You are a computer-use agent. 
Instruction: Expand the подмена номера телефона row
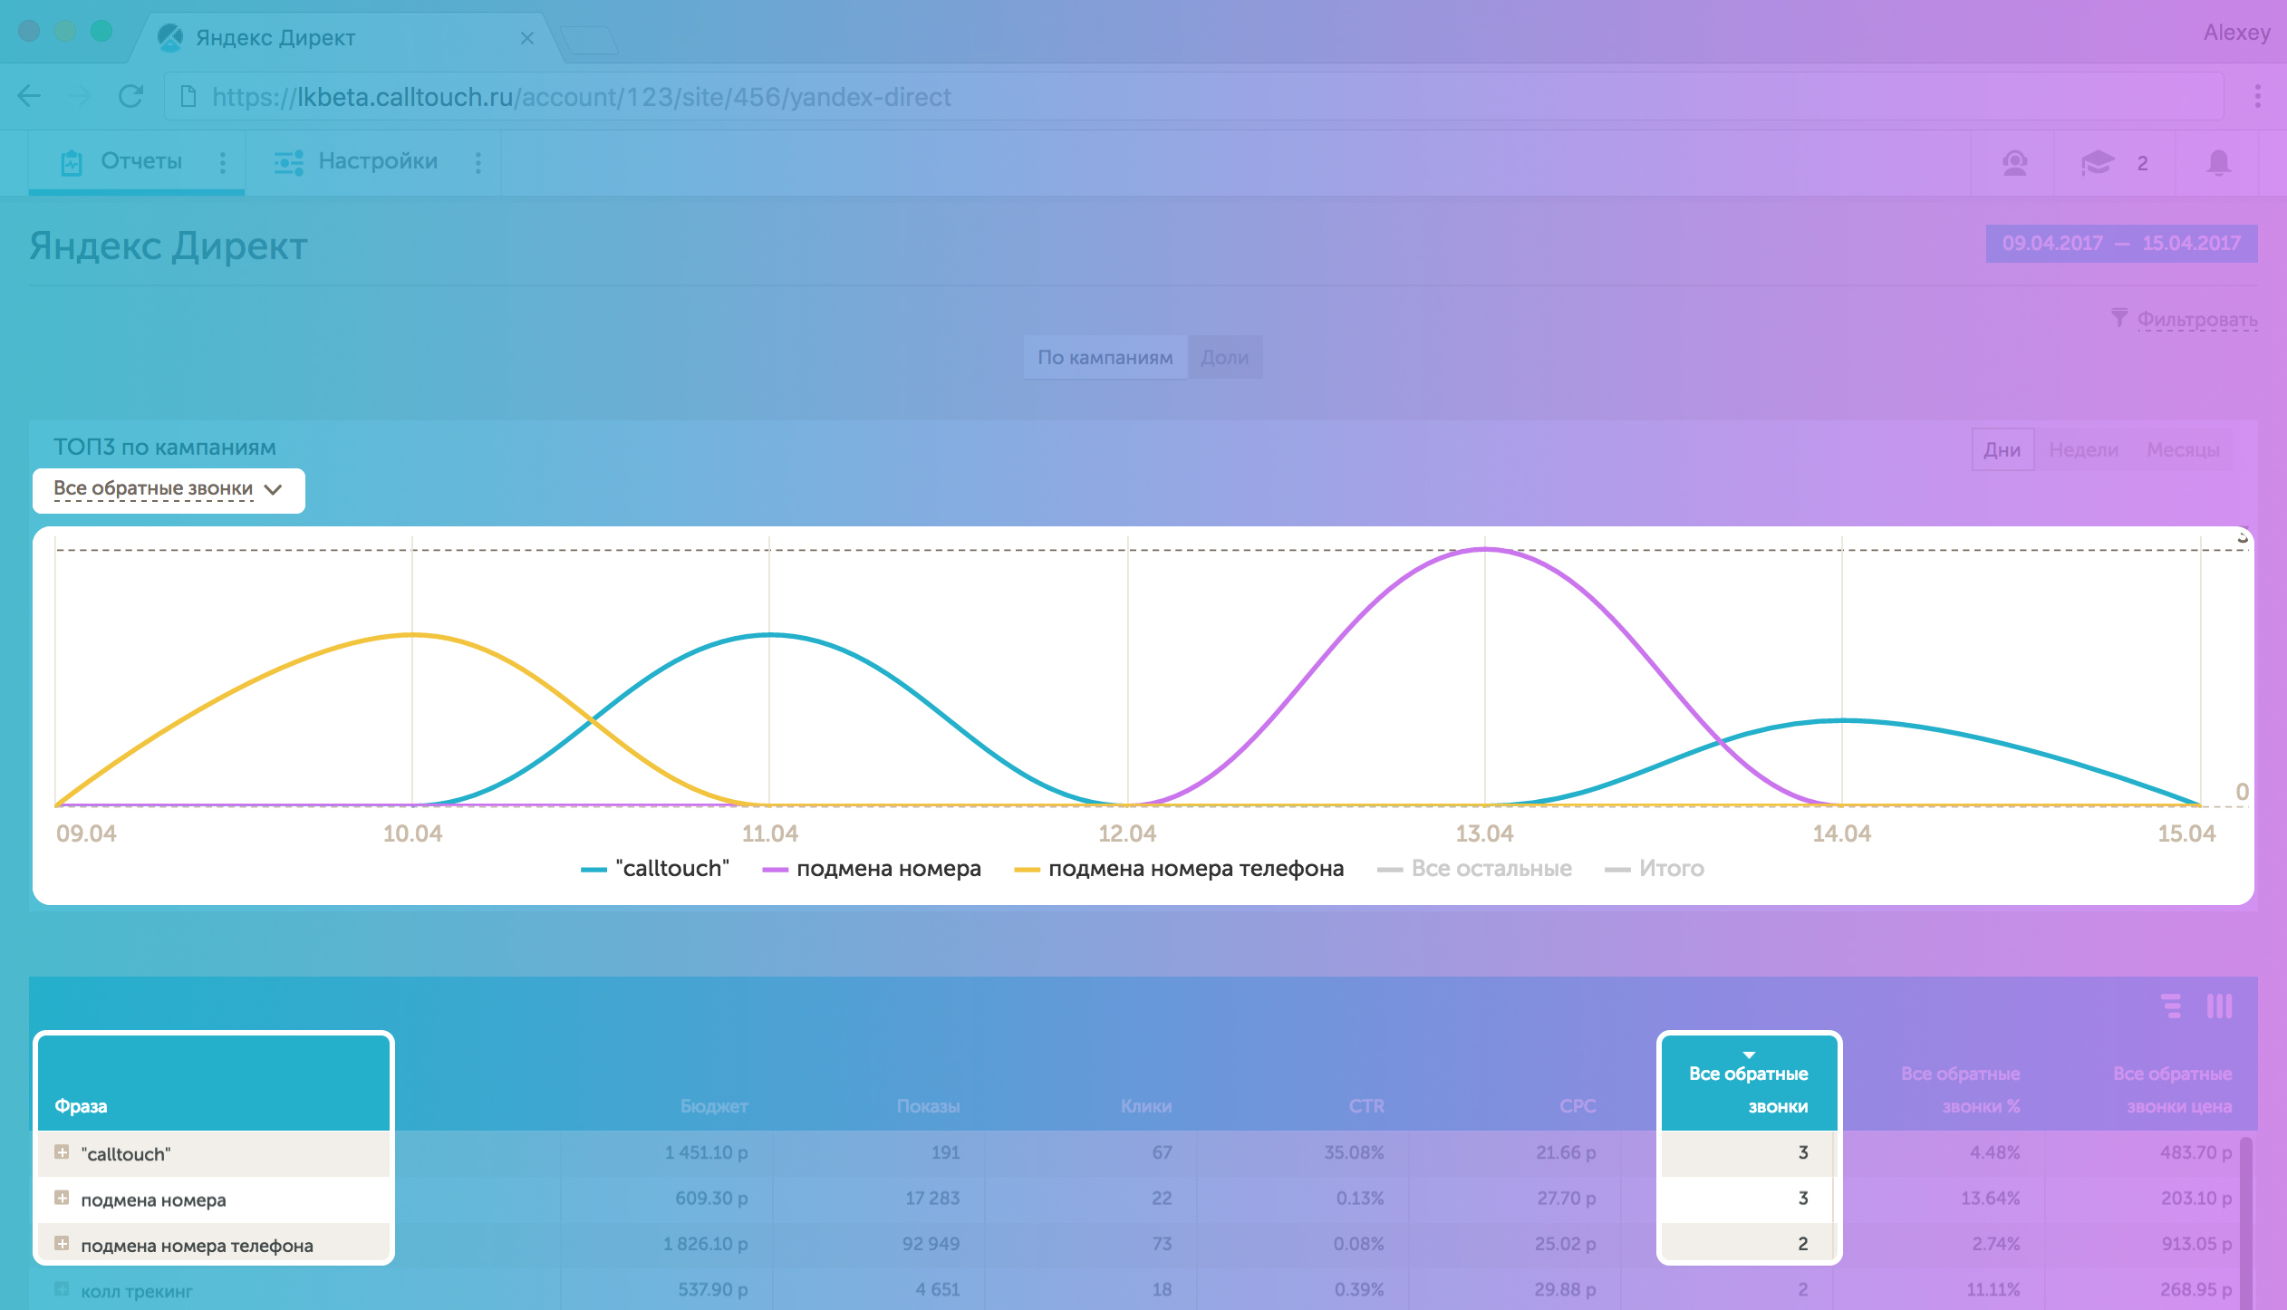pos(62,1243)
